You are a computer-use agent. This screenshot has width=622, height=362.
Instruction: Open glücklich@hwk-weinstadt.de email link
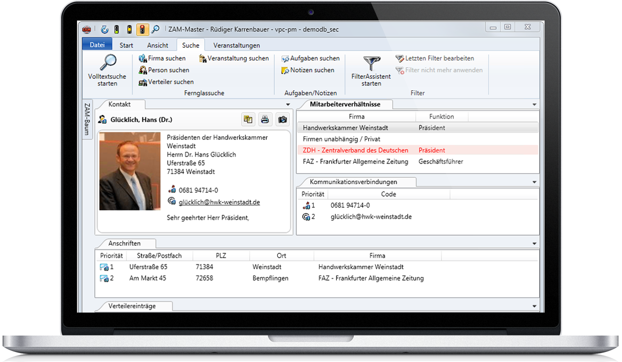(x=219, y=202)
